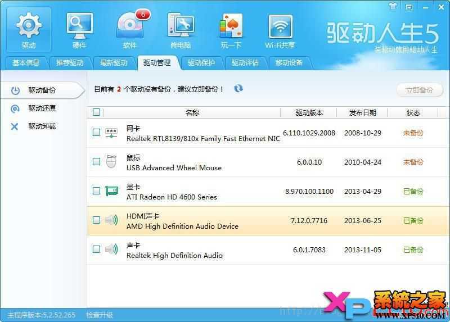Switch to the 驱动评估 tab

[245, 63]
